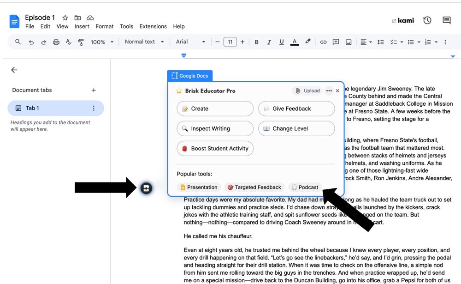The width and height of the screenshot is (461, 284).
Task: Redo the last action
Action: point(43,42)
